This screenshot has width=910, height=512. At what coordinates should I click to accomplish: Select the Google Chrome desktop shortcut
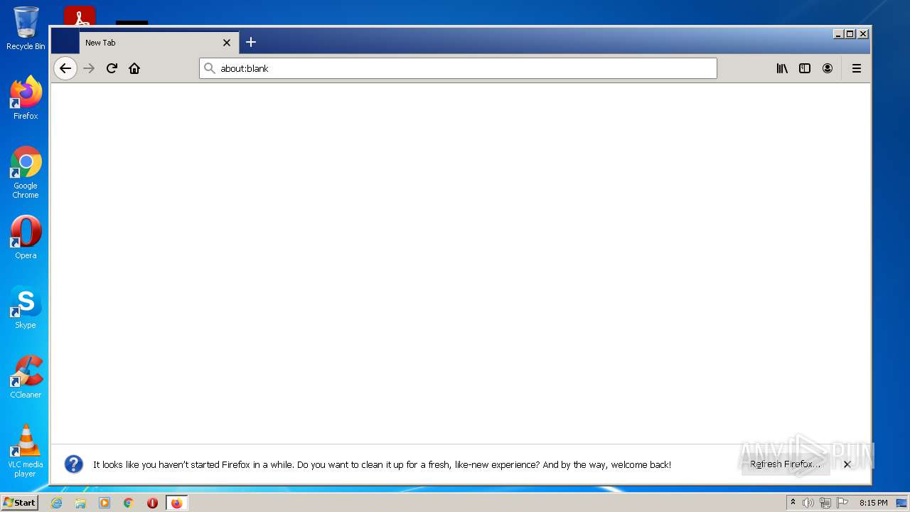point(26,172)
